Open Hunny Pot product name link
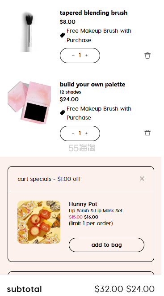The image size is (164, 296). tap(83, 204)
